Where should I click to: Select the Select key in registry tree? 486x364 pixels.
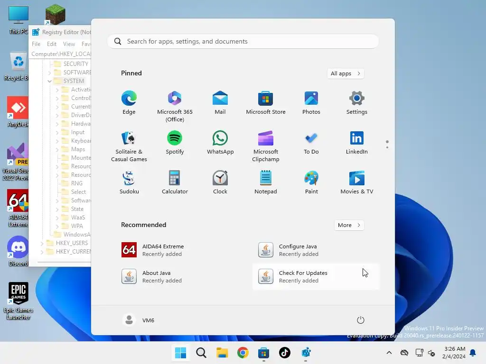78,192
